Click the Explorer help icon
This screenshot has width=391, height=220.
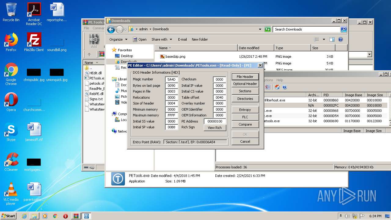(x=341, y=39)
